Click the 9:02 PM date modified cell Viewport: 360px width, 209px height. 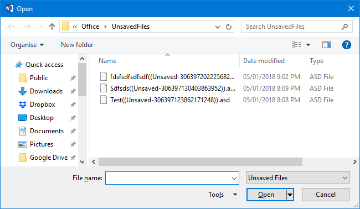point(271,77)
